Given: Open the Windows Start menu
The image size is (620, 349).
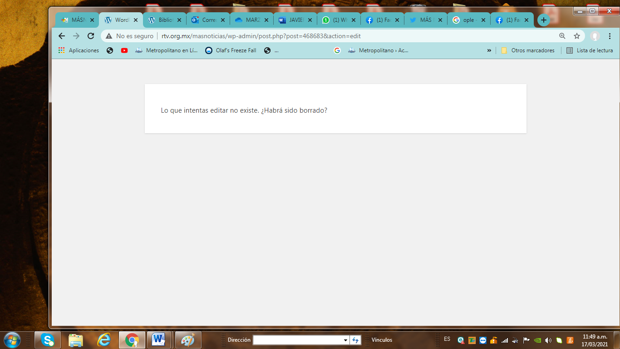Looking at the screenshot, I should [12, 339].
